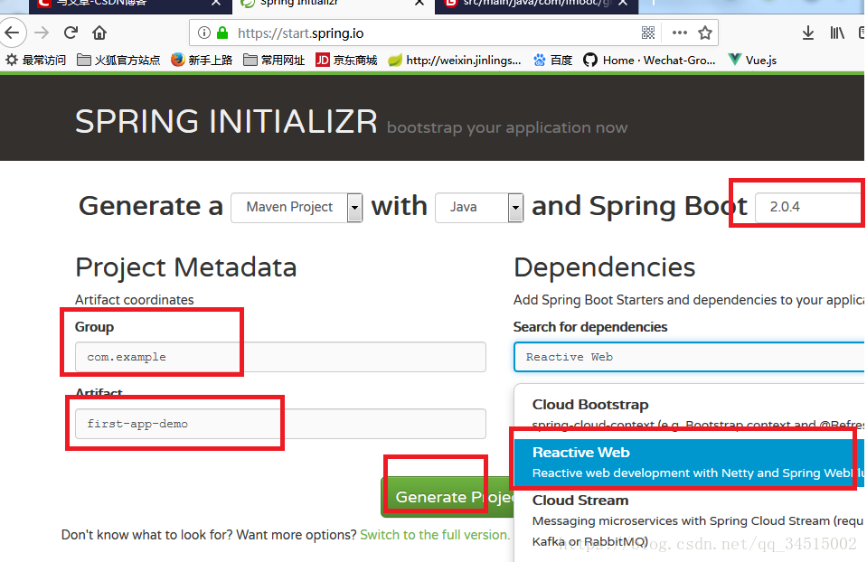This screenshot has height=562, width=867.
Task: Open the 新手上路 Firefox bookmark
Action: tap(202, 60)
